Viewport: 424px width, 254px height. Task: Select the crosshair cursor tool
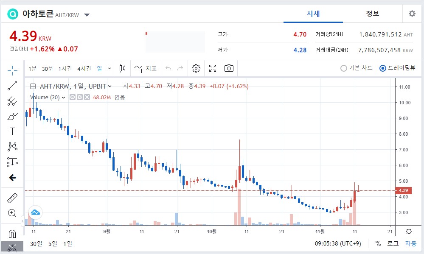coord(12,70)
